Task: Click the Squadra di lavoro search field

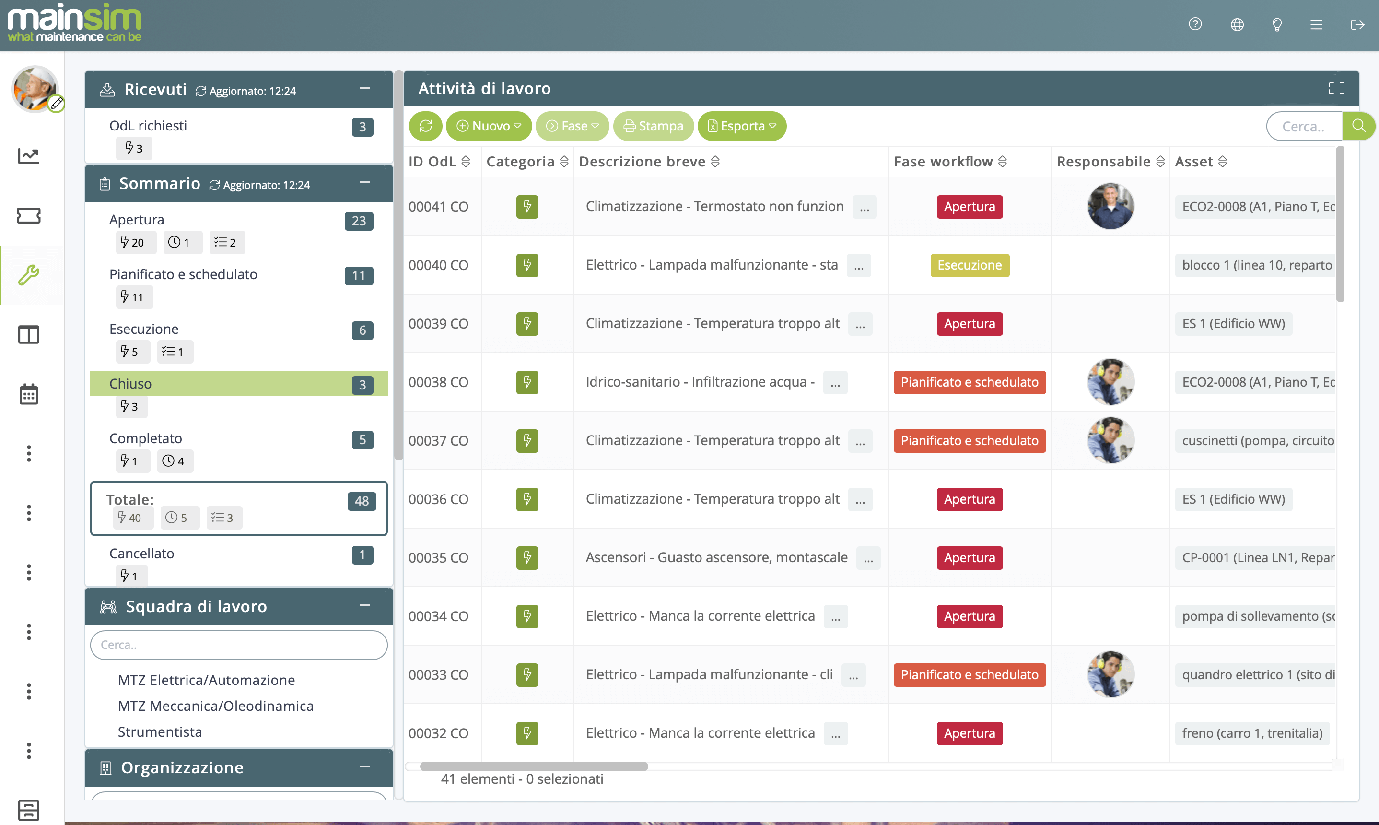Action: pyautogui.click(x=239, y=645)
